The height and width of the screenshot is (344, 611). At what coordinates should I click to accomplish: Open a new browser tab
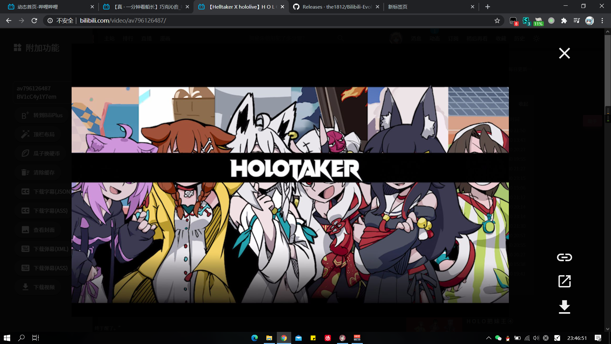[x=488, y=7]
